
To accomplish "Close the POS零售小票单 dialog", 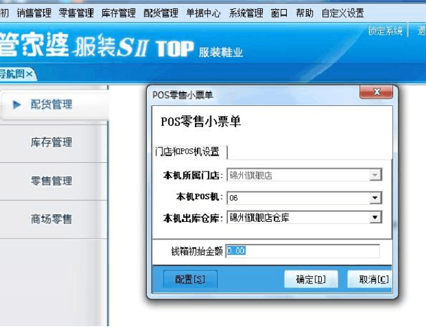I will (376, 91).
